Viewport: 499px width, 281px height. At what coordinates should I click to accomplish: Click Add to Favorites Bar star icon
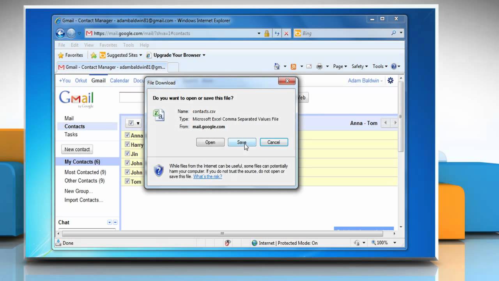pos(94,55)
